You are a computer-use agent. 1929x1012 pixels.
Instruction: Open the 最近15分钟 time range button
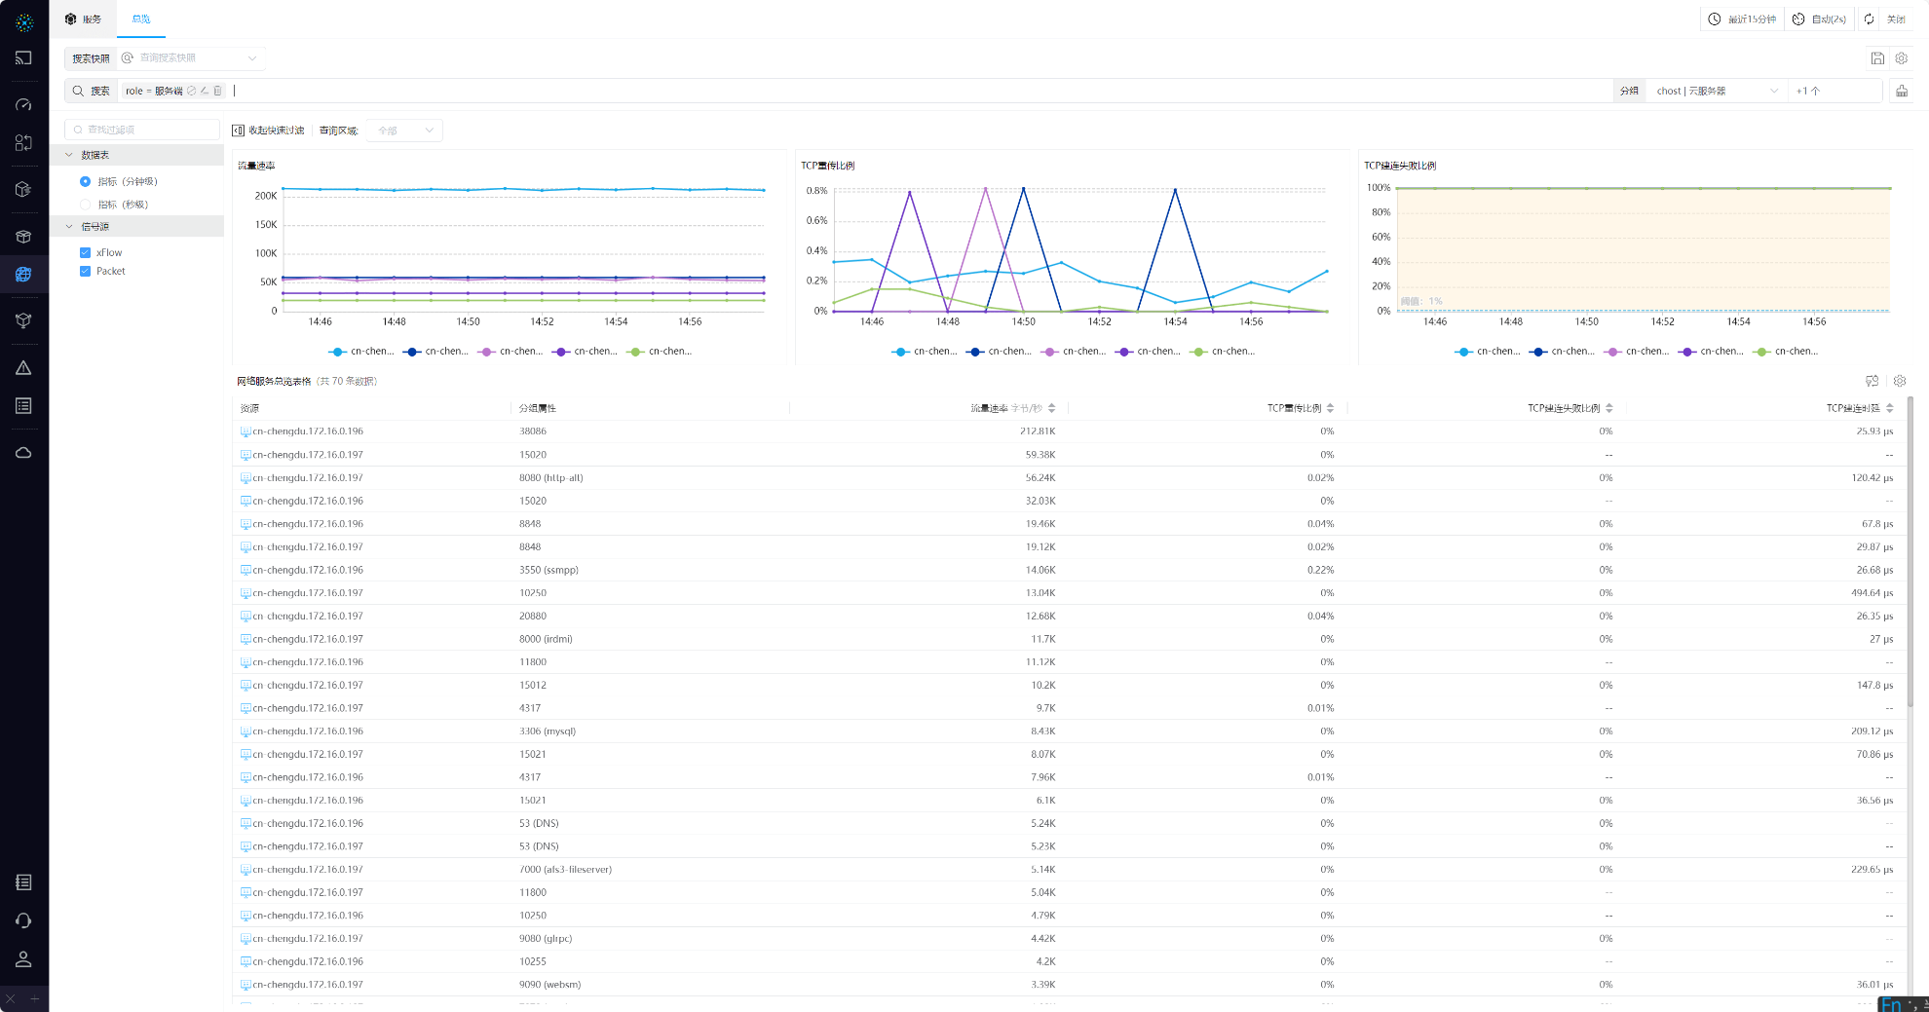click(1742, 19)
